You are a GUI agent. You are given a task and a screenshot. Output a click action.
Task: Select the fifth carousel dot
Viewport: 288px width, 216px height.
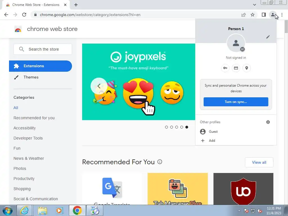[187, 127]
